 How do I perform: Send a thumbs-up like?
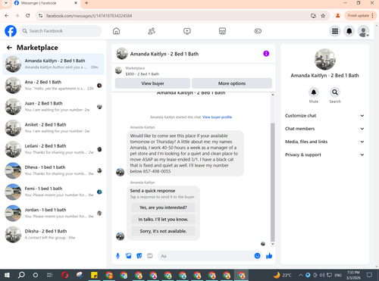pos(269,256)
